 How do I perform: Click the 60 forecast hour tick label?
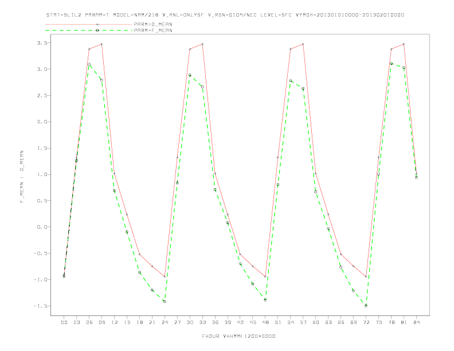pos(316,322)
